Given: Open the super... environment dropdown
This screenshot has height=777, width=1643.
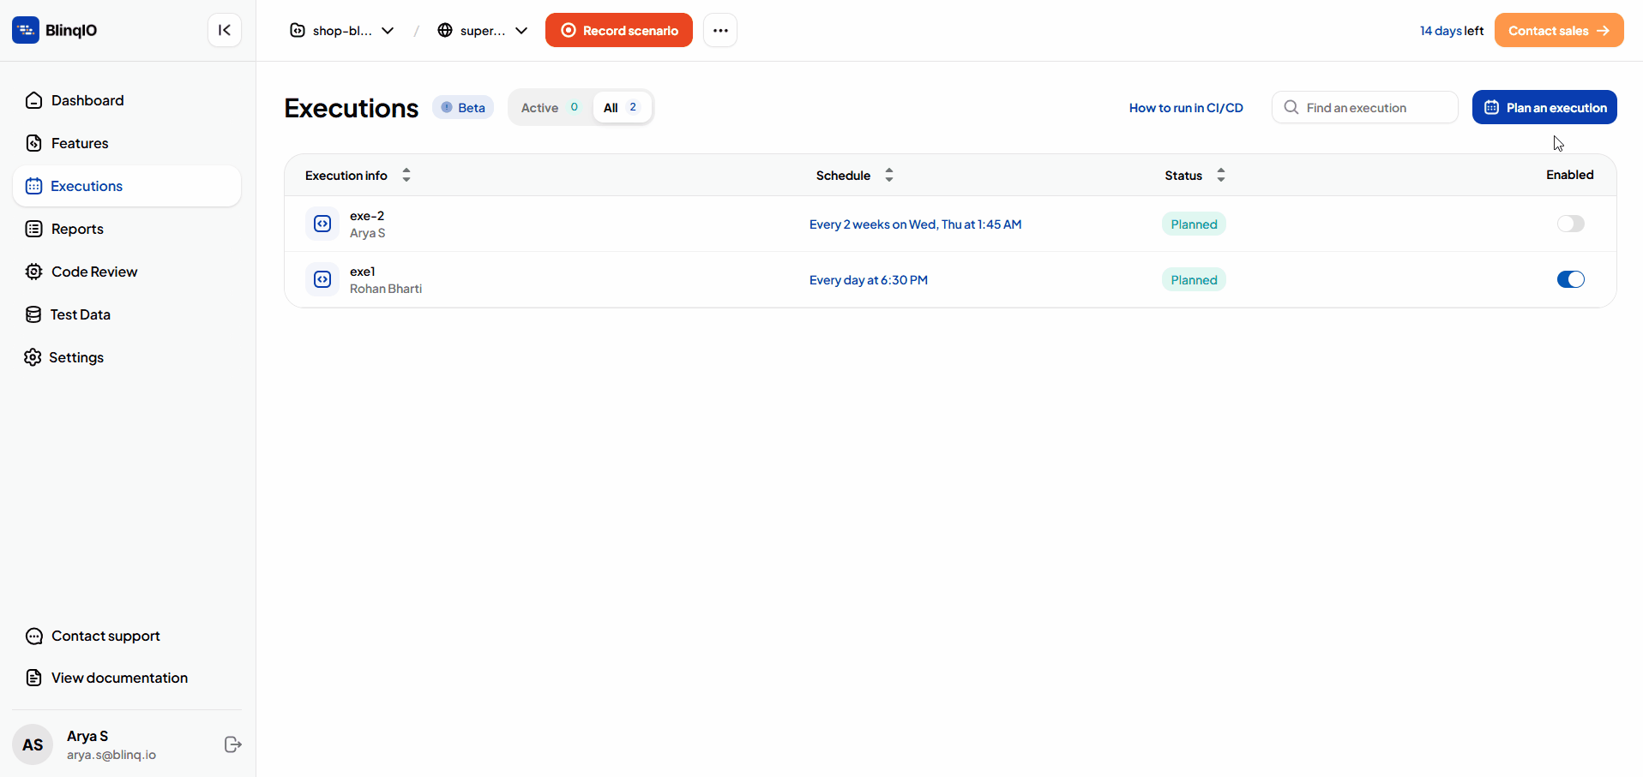Looking at the screenshot, I should click(x=482, y=30).
